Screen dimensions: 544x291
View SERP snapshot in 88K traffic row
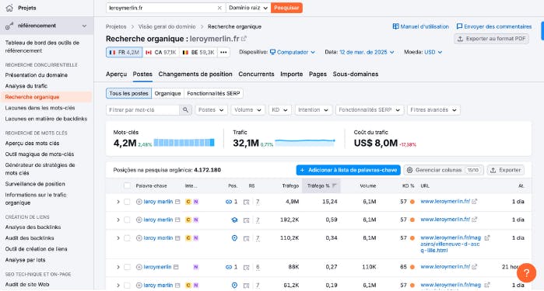coord(247,267)
